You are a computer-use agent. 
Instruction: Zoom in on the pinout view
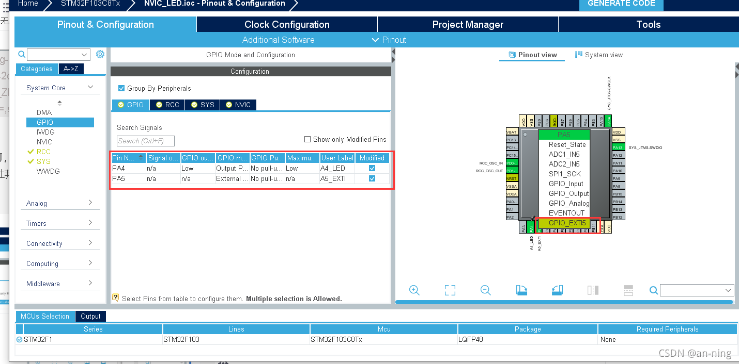414,290
